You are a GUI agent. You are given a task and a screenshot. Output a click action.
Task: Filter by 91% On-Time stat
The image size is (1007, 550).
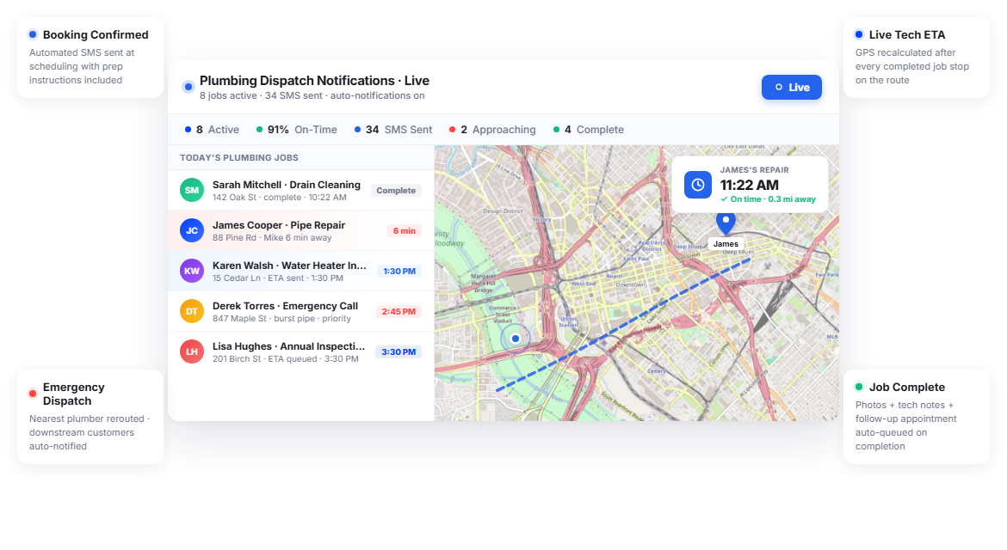[x=297, y=130]
